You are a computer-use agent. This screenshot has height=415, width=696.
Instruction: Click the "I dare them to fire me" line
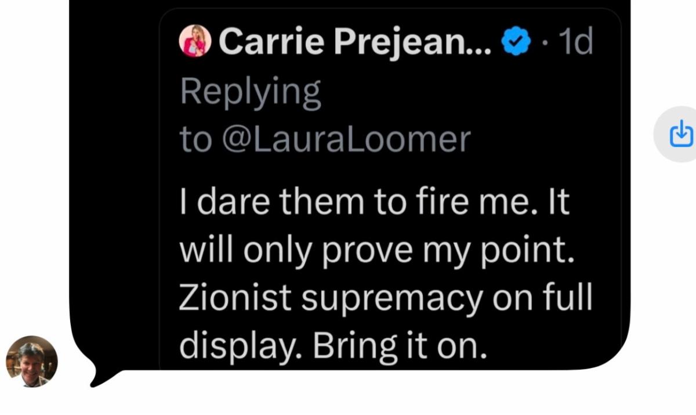(x=375, y=201)
